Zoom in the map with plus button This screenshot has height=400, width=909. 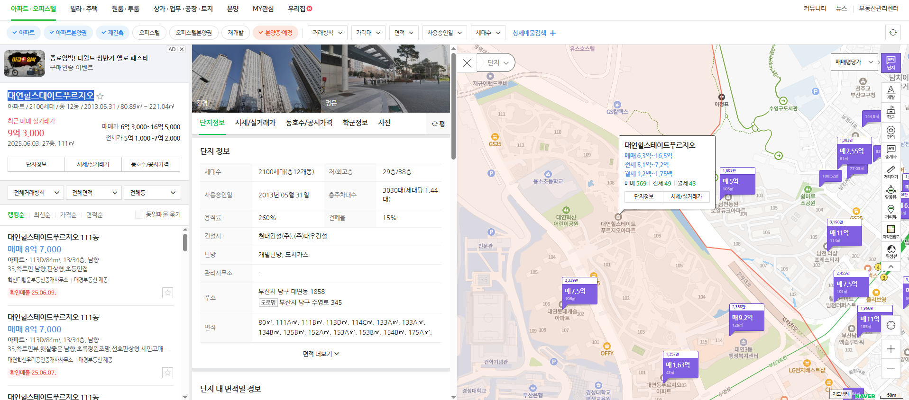[x=891, y=349]
